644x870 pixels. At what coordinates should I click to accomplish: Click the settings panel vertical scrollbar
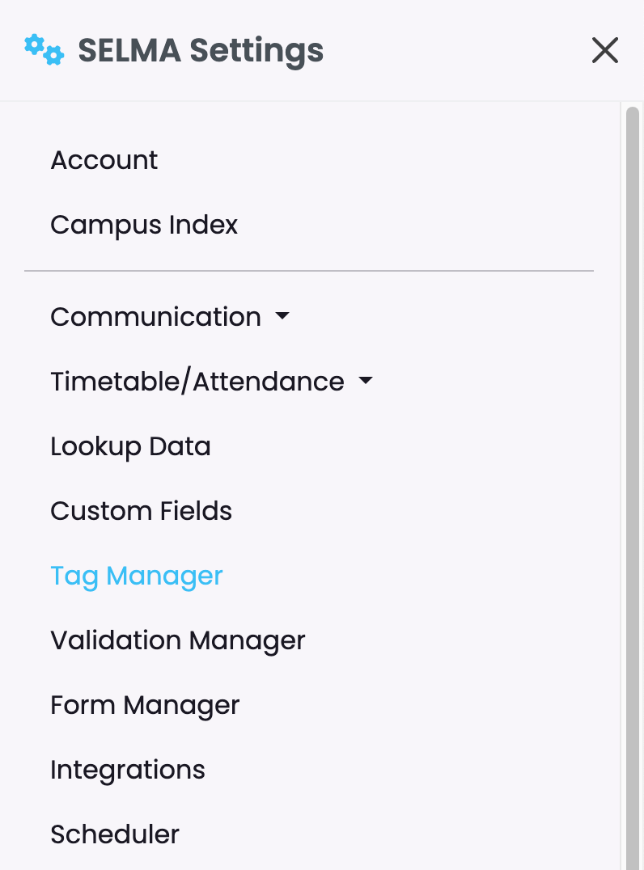pyautogui.click(x=633, y=488)
